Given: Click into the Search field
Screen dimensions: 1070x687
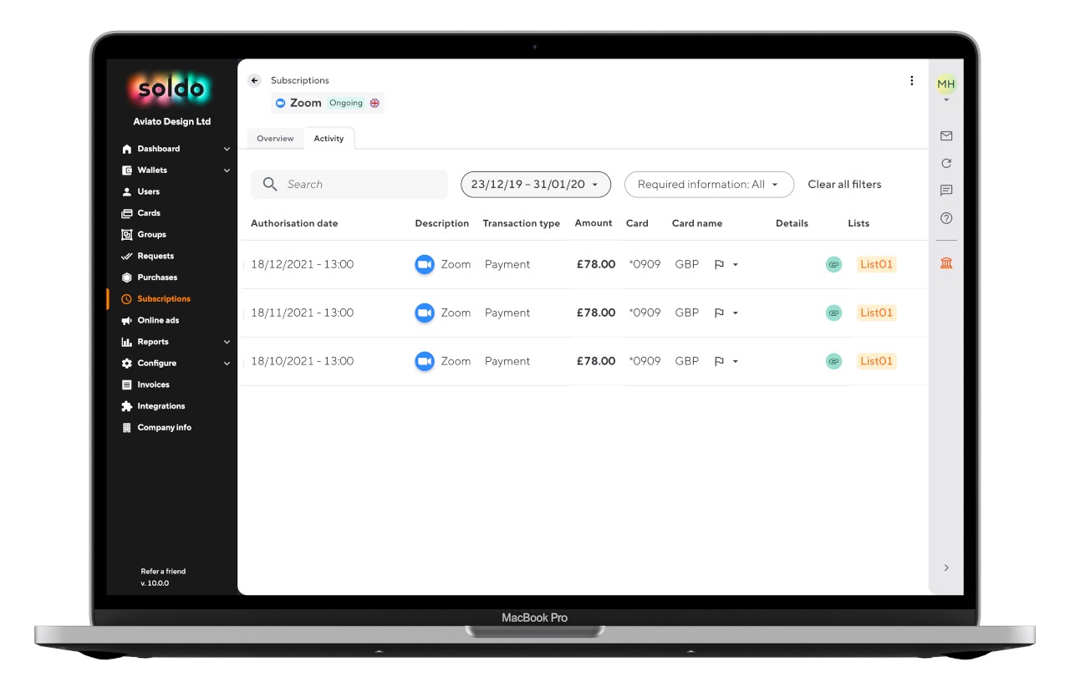Looking at the screenshot, I should (349, 185).
